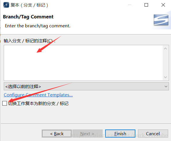Cancel the branch/tag wizard
Screen dimensions: 171x141
click(x=153, y=134)
